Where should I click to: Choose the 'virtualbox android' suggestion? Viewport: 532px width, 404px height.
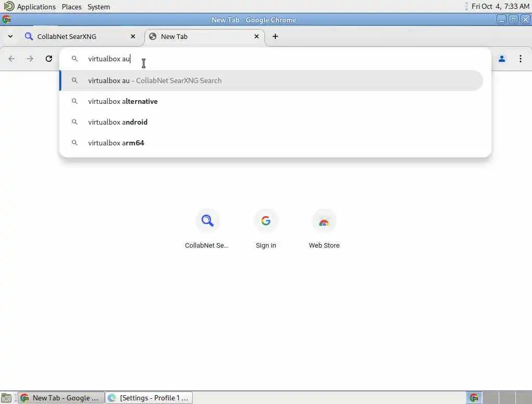pyautogui.click(x=271, y=122)
